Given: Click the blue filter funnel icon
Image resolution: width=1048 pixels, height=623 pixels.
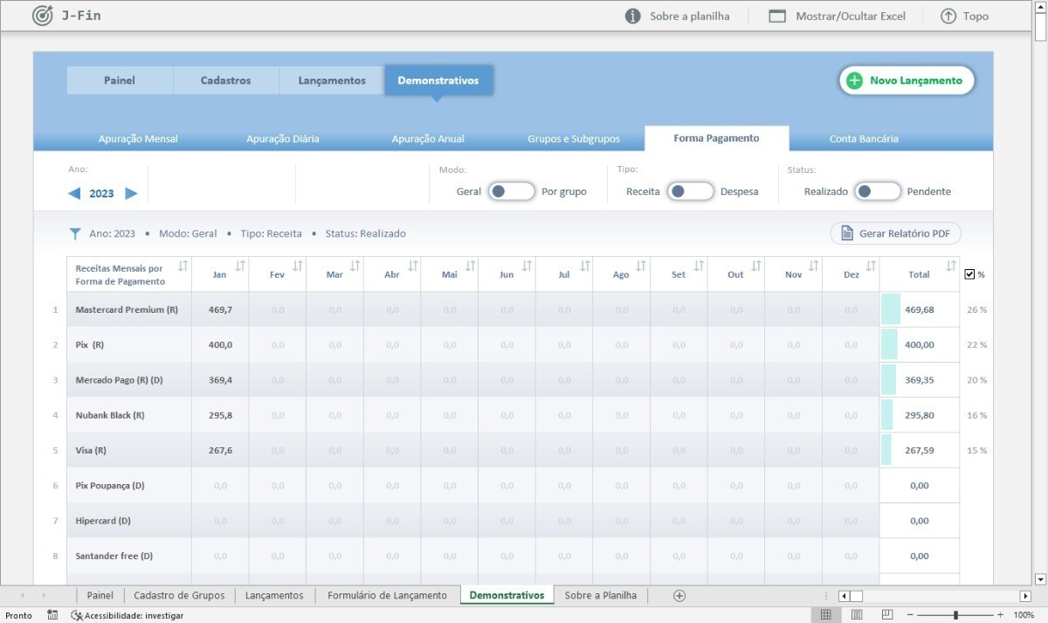Looking at the screenshot, I should coord(75,233).
